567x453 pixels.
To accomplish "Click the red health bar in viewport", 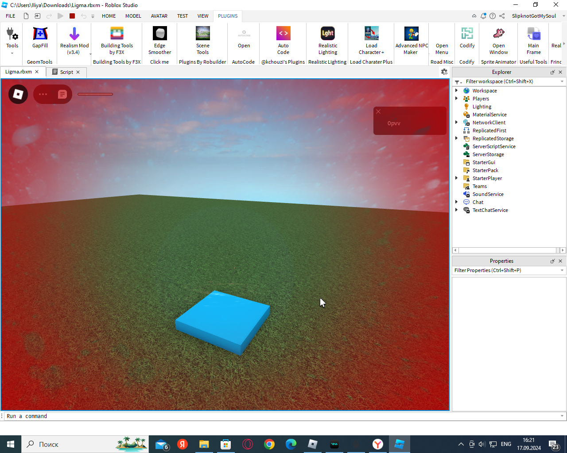I will point(95,94).
